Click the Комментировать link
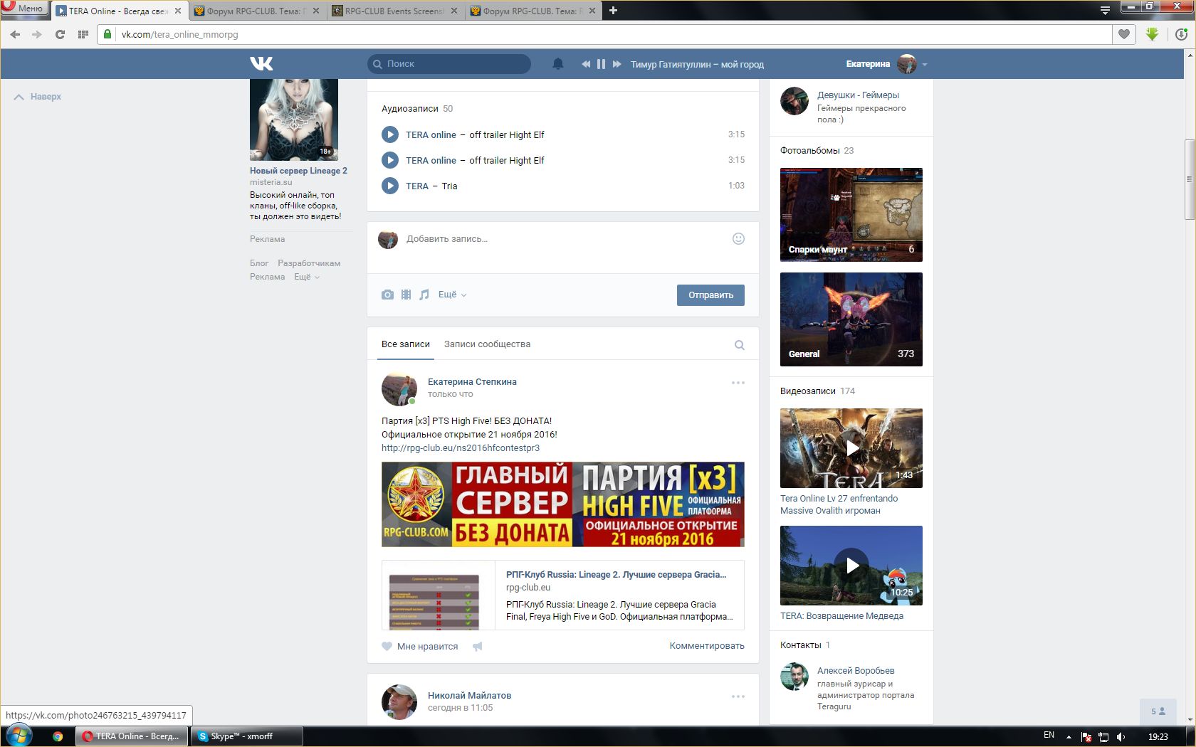 coord(707,646)
